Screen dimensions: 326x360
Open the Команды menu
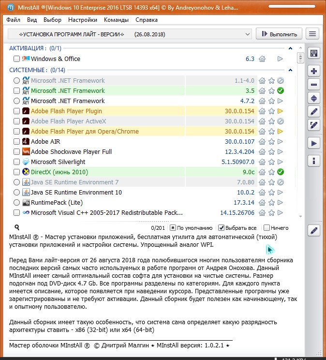pyautogui.click(x=116, y=20)
